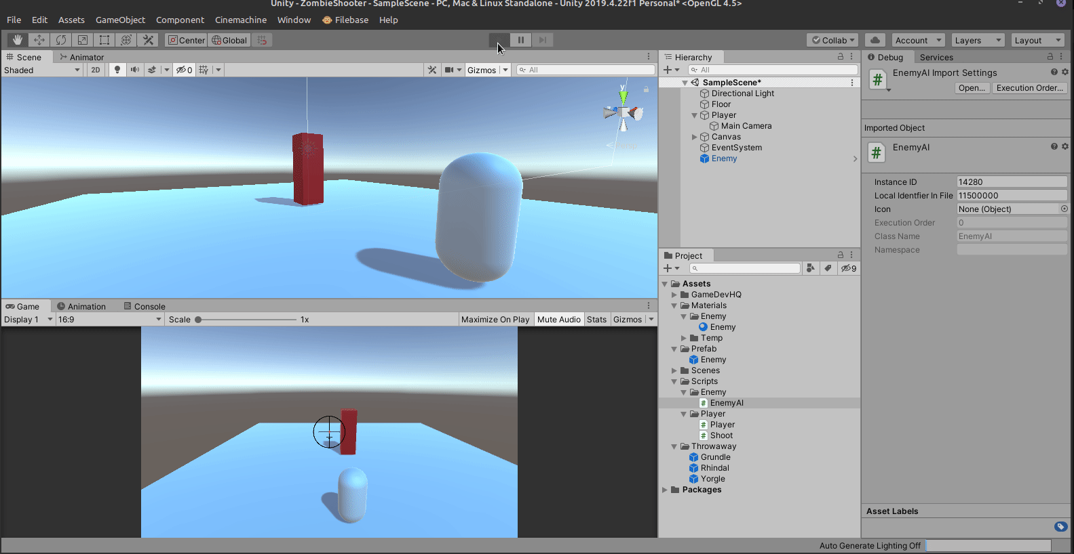Click the Game view Scale slider
Image resolution: width=1074 pixels, height=554 pixels.
point(247,320)
